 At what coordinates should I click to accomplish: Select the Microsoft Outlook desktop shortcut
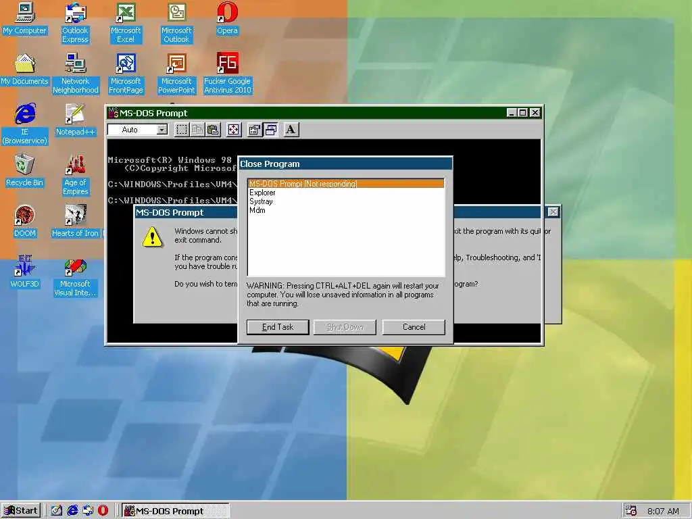click(x=176, y=23)
